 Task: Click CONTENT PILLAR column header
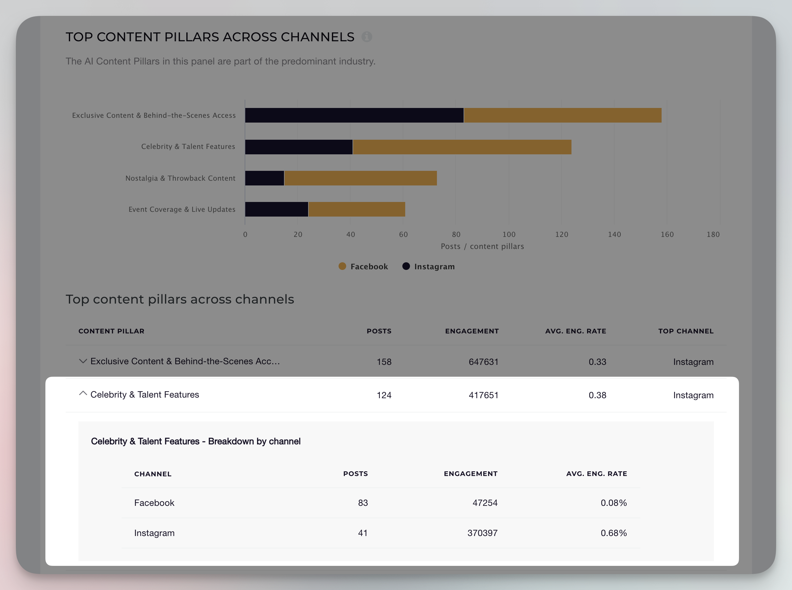tap(111, 331)
